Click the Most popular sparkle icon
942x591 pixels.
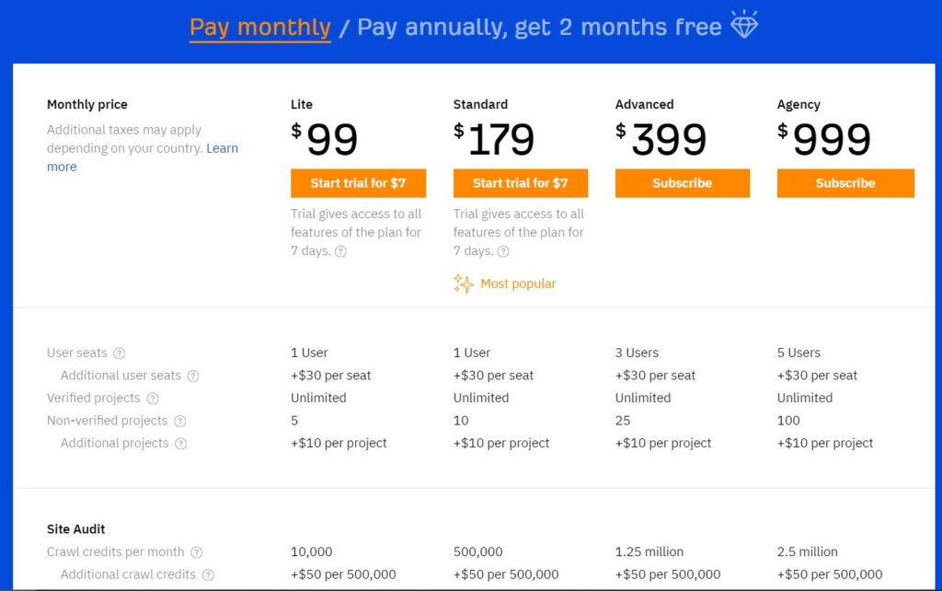[x=464, y=284]
